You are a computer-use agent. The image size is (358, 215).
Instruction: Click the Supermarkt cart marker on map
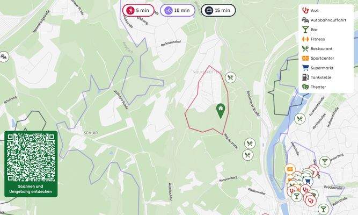point(308,181)
